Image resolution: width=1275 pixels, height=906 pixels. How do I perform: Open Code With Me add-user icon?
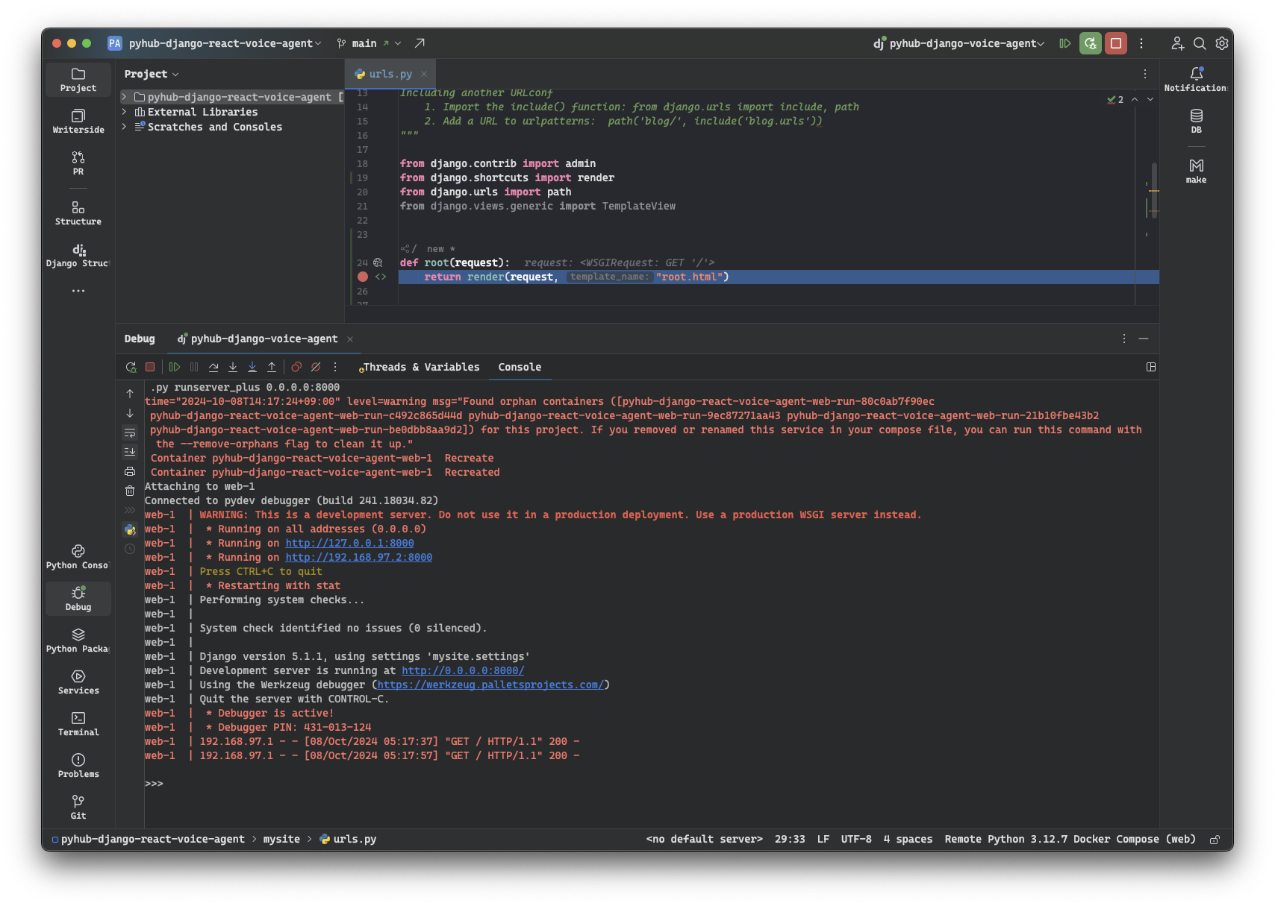coord(1177,43)
